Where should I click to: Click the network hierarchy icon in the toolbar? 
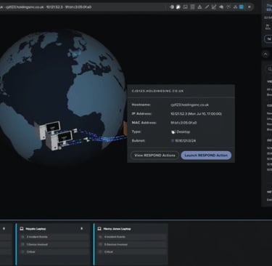pos(235,7)
